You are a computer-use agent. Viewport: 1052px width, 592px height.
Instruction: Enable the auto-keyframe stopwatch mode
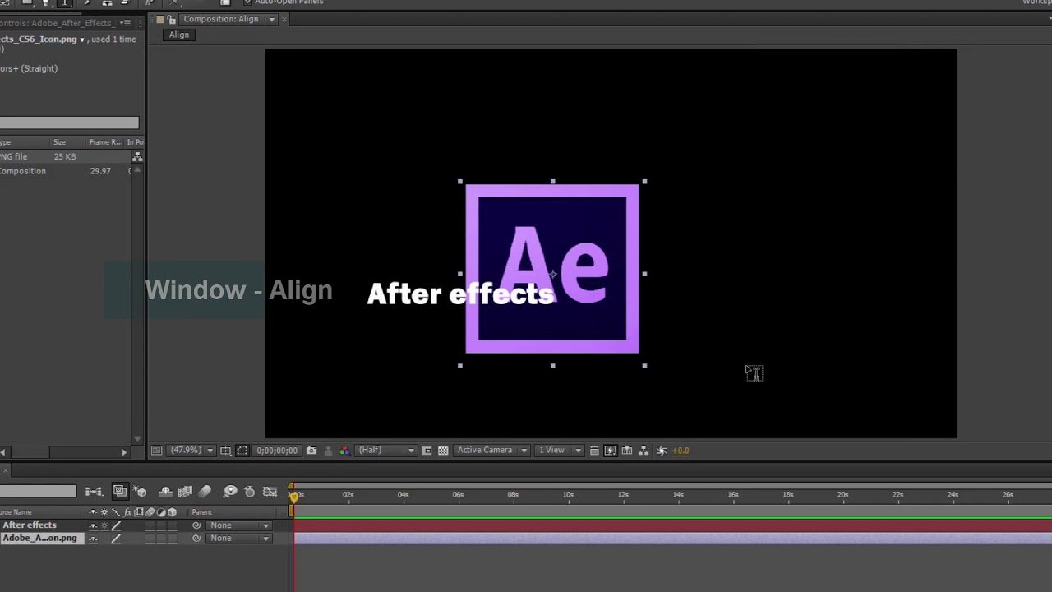pyautogui.click(x=250, y=492)
